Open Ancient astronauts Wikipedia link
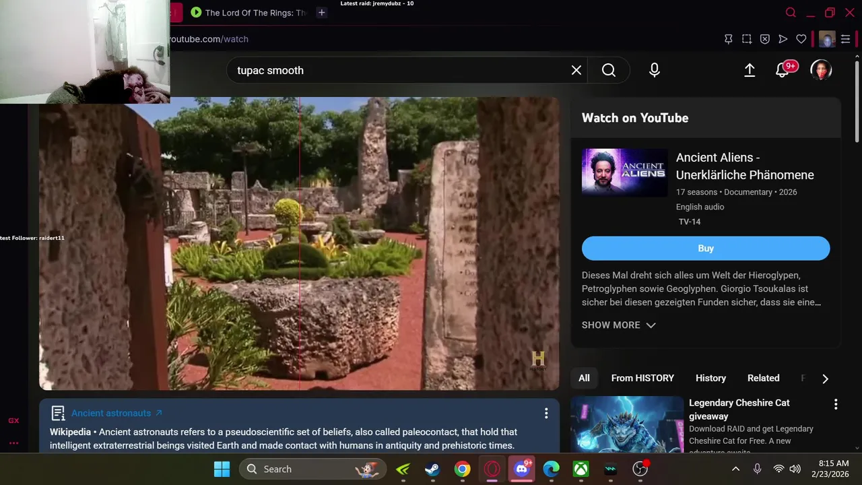862x485 pixels. [x=117, y=413]
